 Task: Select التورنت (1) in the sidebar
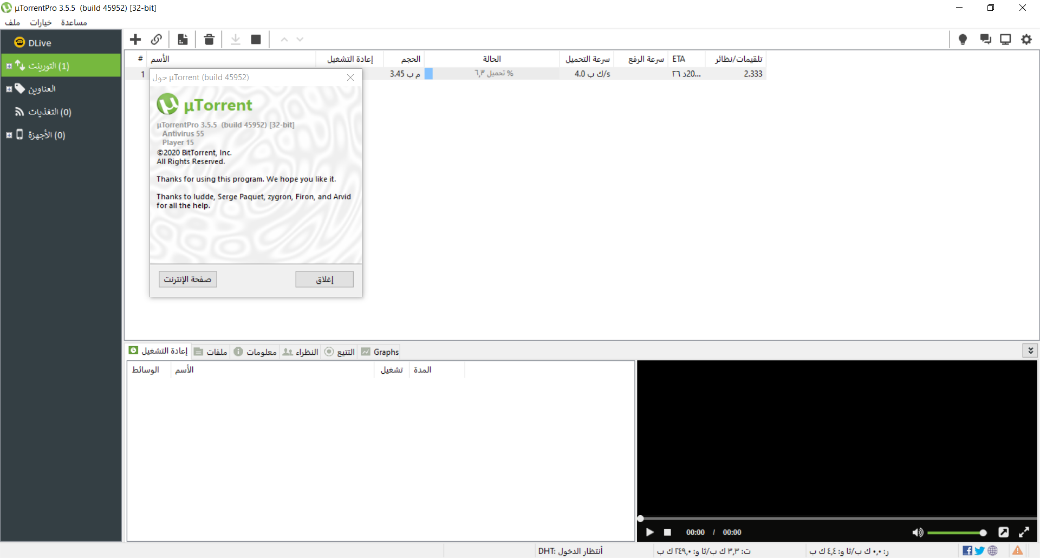pos(61,66)
